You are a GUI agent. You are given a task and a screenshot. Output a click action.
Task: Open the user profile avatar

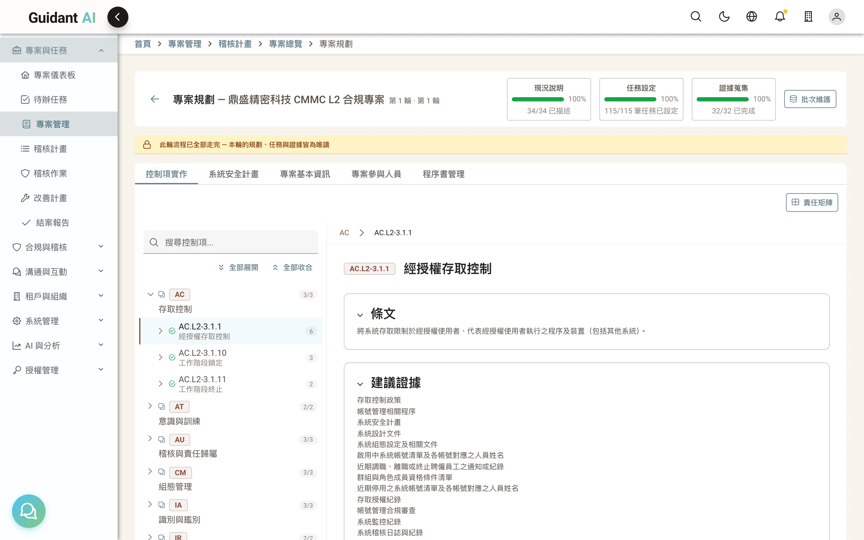836,17
